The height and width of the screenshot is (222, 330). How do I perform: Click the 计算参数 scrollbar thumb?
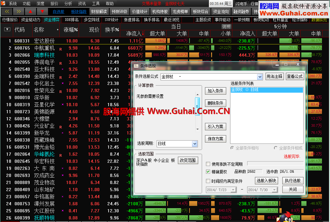pyautogui.click(x=198, y=106)
